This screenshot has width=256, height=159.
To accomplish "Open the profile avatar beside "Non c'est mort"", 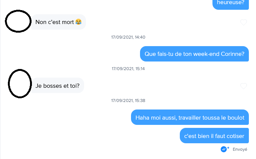I will pyautogui.click(x=18, y=21).
